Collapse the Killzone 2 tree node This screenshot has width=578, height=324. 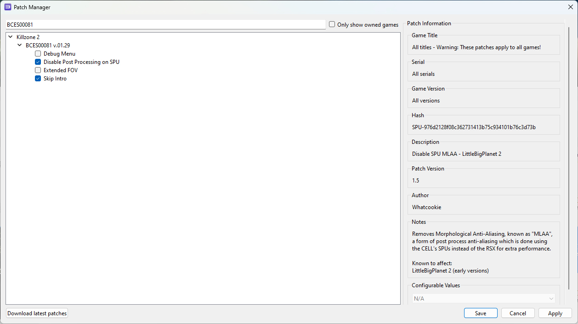pyautogui.click(x=11, y=37)
